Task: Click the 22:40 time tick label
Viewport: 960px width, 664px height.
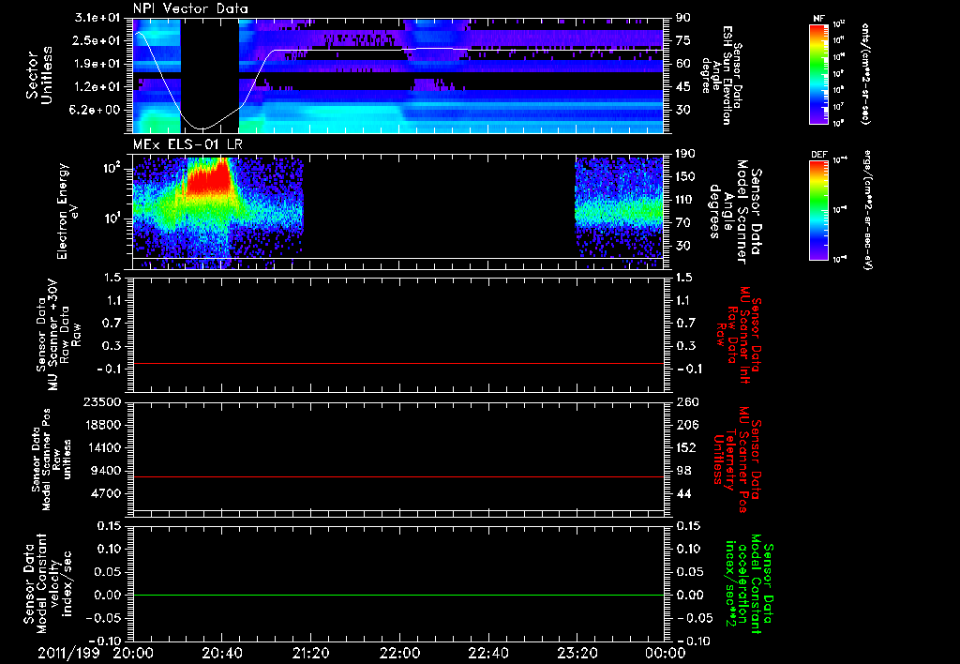Action: click(487, 653)
